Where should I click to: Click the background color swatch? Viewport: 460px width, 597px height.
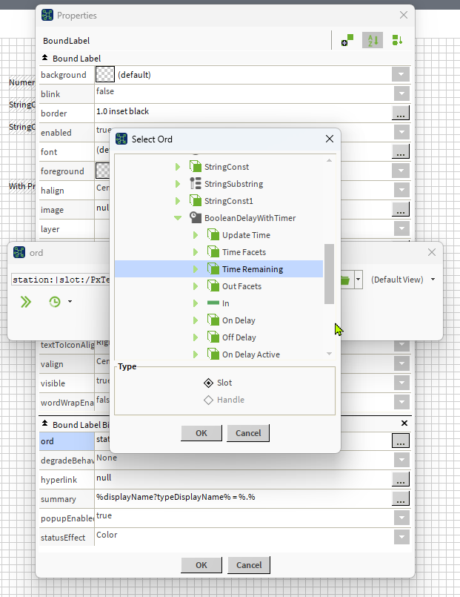(105, 75)
